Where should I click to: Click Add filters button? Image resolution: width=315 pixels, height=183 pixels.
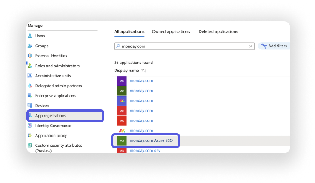pos(274,46)
